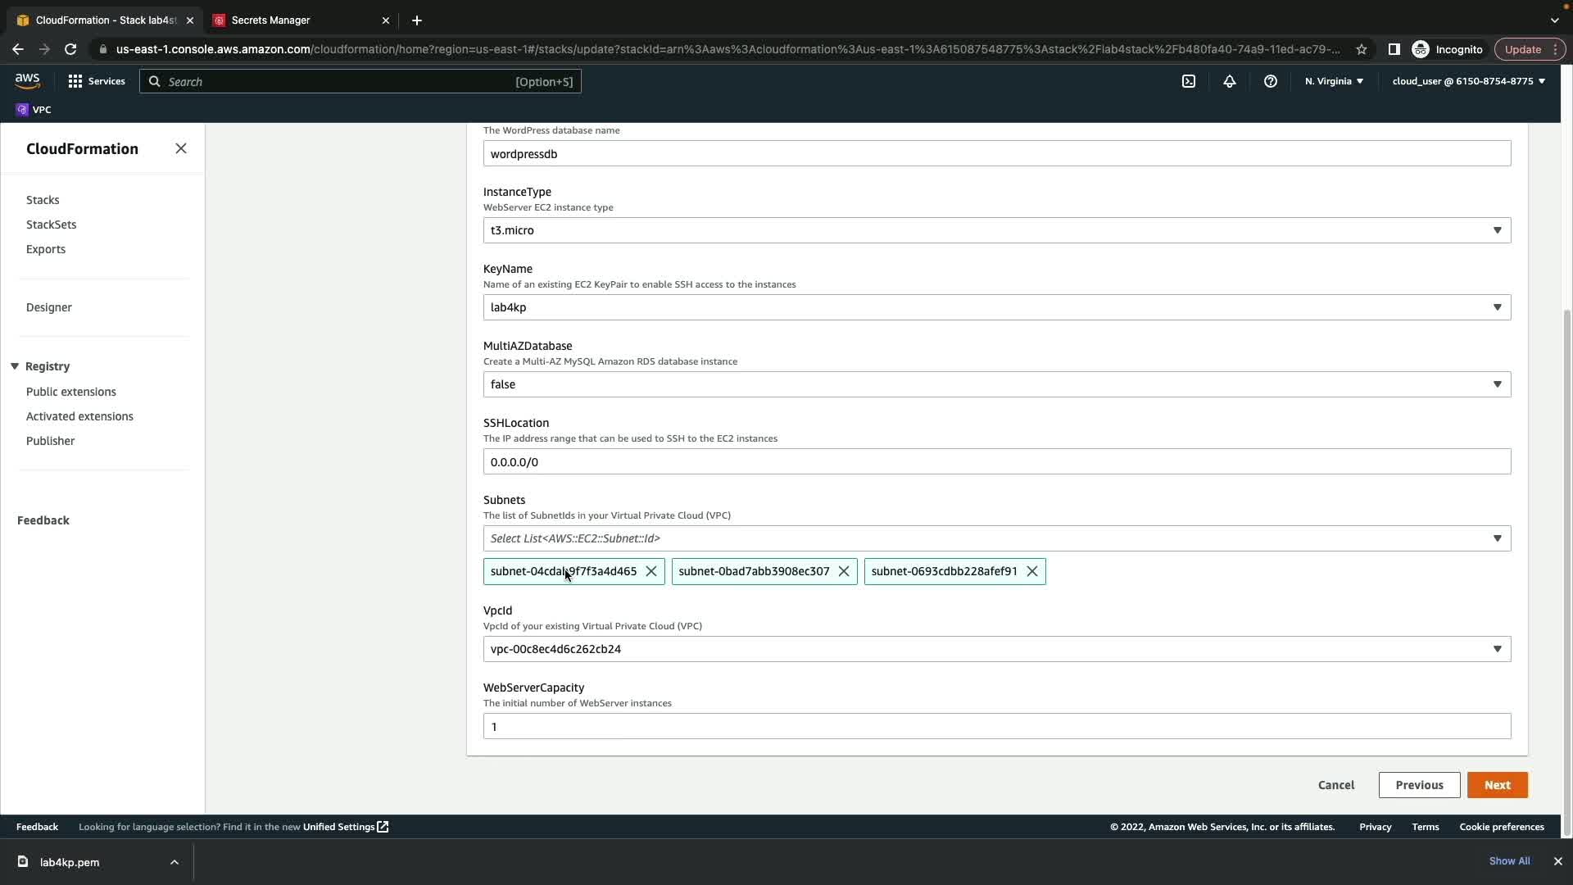Open AWS CloudShell icon in header

[1188, 81]
